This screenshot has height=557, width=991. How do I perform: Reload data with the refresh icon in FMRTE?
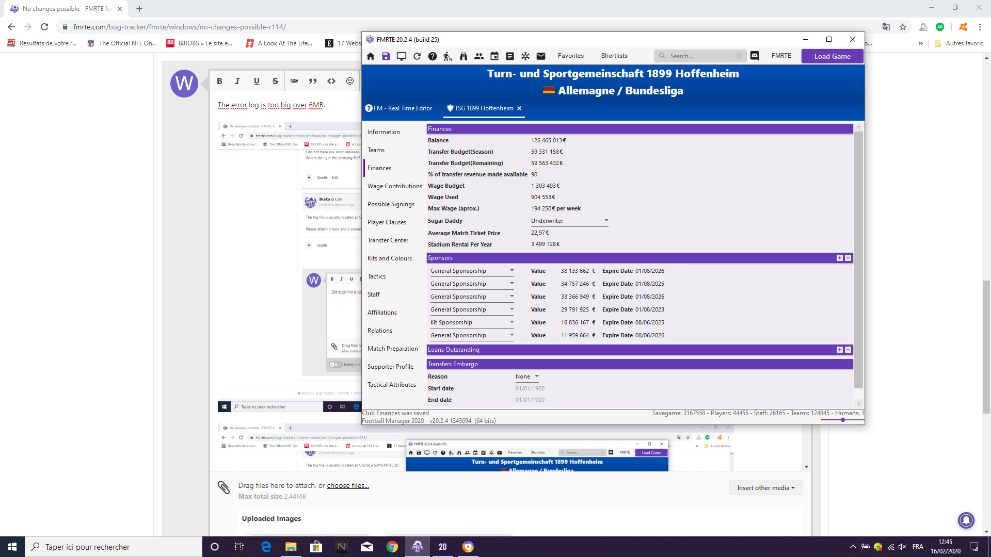417,56
